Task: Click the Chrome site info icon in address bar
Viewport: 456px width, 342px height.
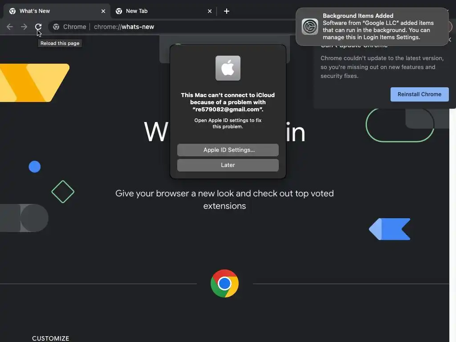Action: (56, 27)
